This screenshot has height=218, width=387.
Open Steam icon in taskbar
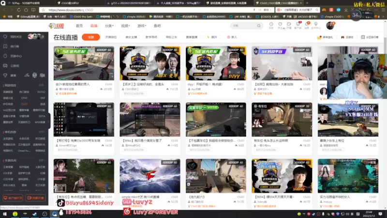[x=34, y=214]
